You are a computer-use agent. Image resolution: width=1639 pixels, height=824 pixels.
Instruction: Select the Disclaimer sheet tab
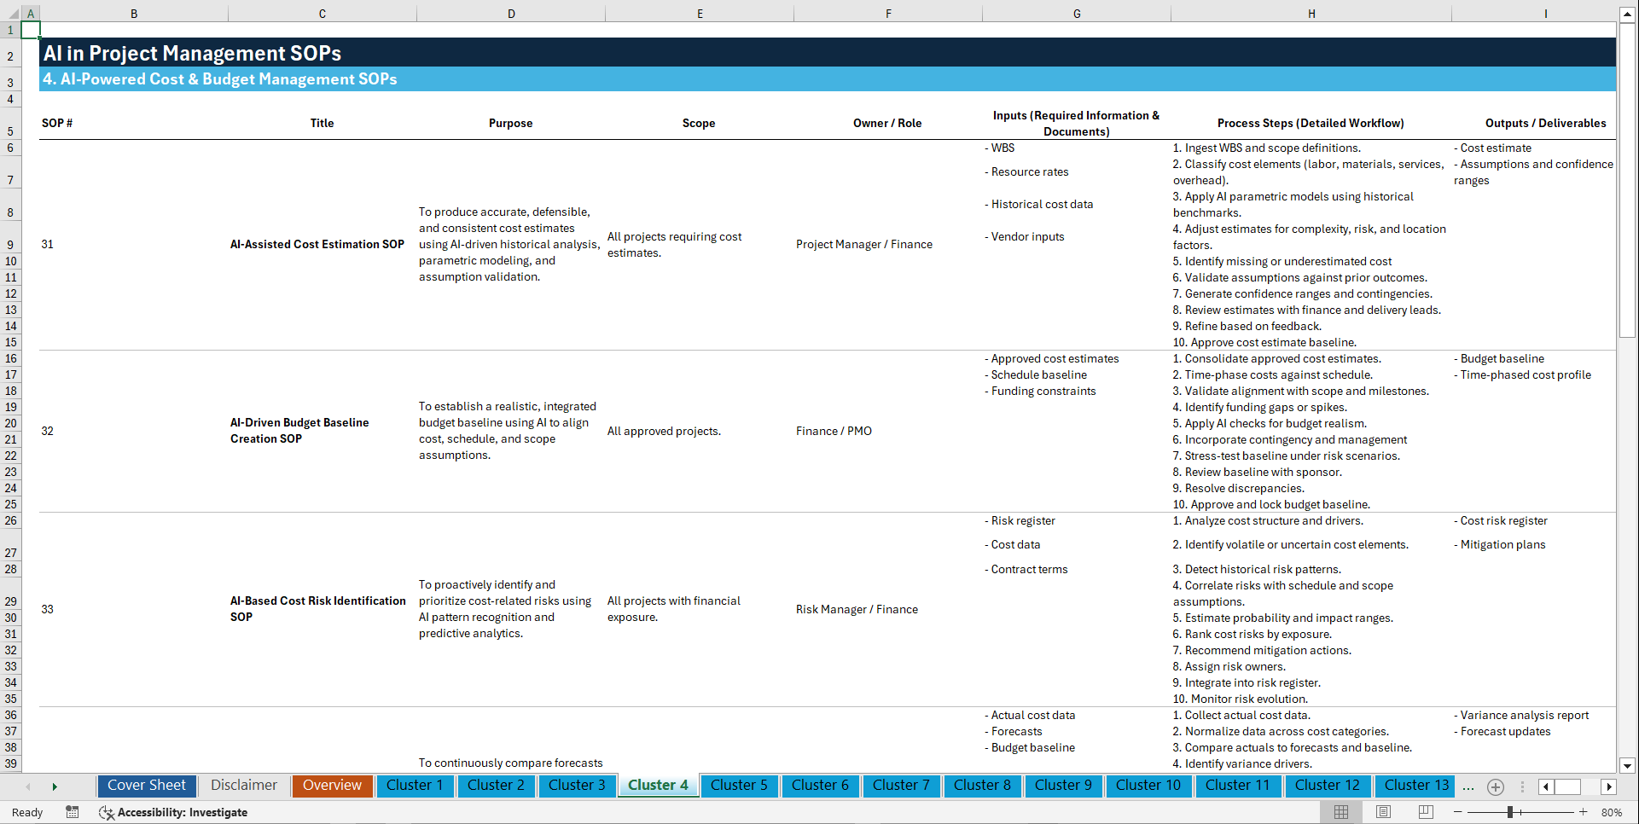[x=243, y=785]
